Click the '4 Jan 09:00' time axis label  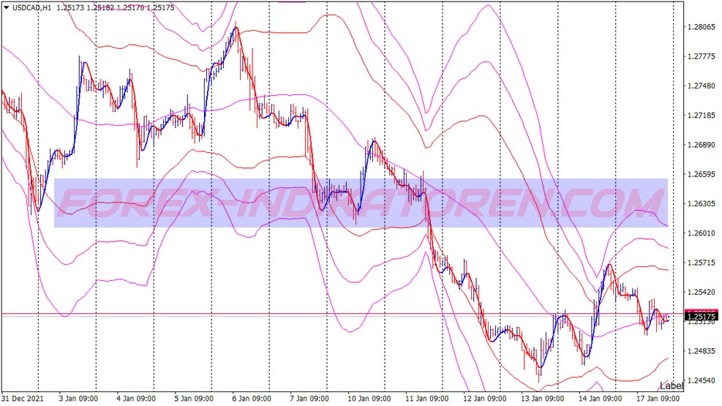click(x=136, y=398)
